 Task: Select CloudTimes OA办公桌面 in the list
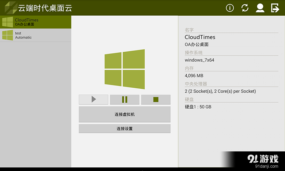[36, 22]
